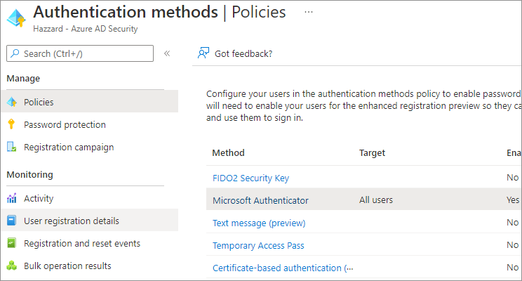Click the Activity chart icon
The height and width of the screenshot is (281, 522).
coord(11,199)
